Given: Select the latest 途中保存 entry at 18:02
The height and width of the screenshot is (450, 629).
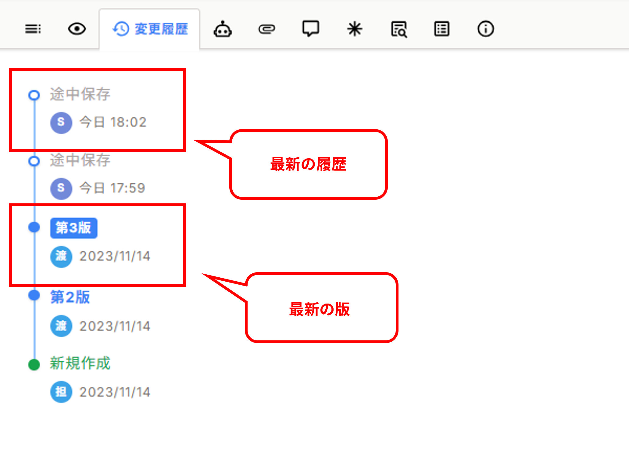Looking at the screenshot, I should (x=80, y=94).
